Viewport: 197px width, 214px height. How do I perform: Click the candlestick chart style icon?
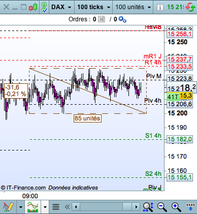click(x=33, y=7)
